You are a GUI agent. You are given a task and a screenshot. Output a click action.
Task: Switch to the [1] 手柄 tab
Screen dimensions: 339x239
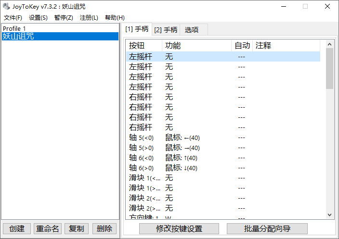point(137,29)
